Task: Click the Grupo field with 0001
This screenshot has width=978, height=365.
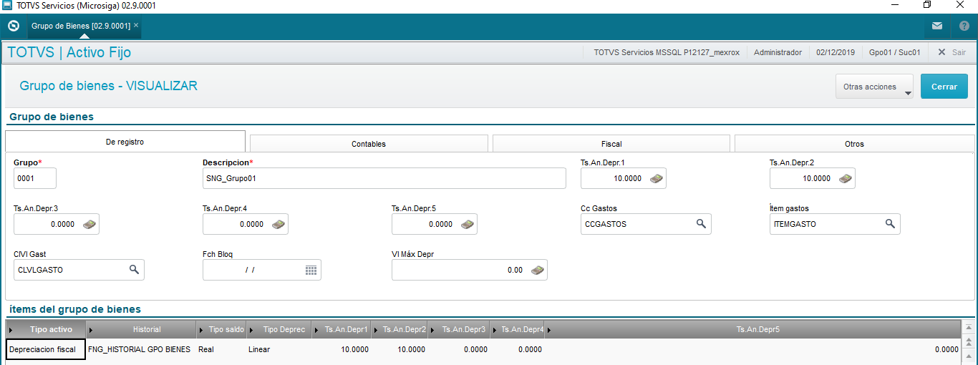Action: click(35, 178)
